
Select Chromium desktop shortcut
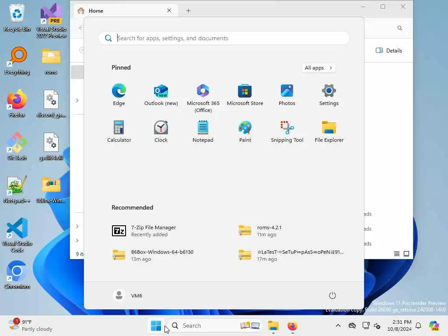pos(17,275)
